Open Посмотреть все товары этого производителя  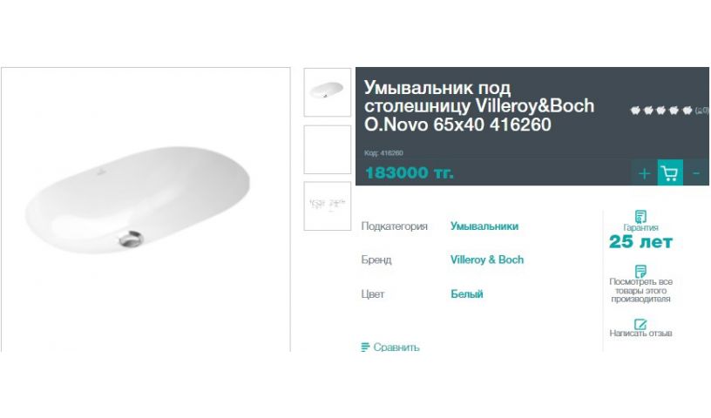[640, 290]
